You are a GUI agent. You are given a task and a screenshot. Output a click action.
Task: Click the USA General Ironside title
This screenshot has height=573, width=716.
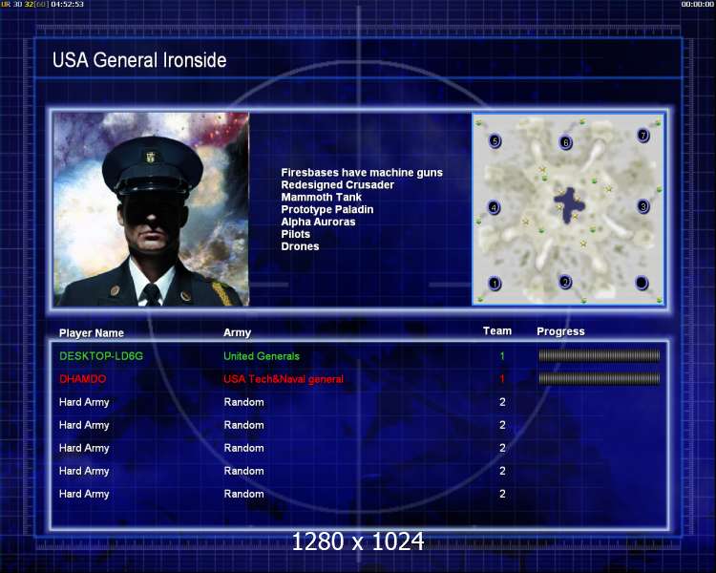[x=139, y=60]
